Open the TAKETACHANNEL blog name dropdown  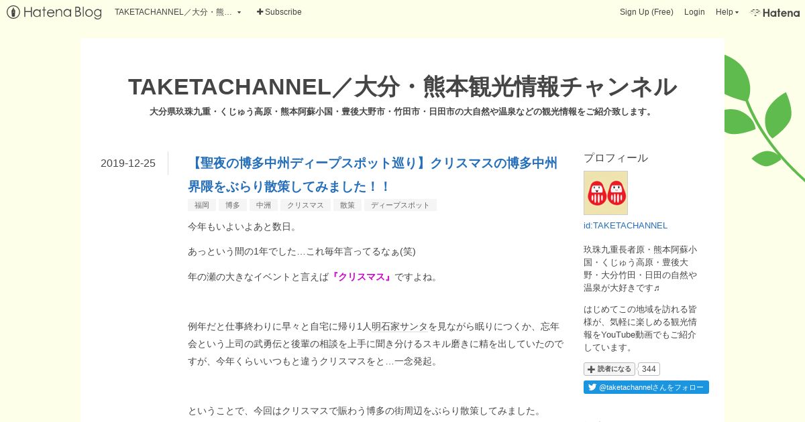click(178, 12)
